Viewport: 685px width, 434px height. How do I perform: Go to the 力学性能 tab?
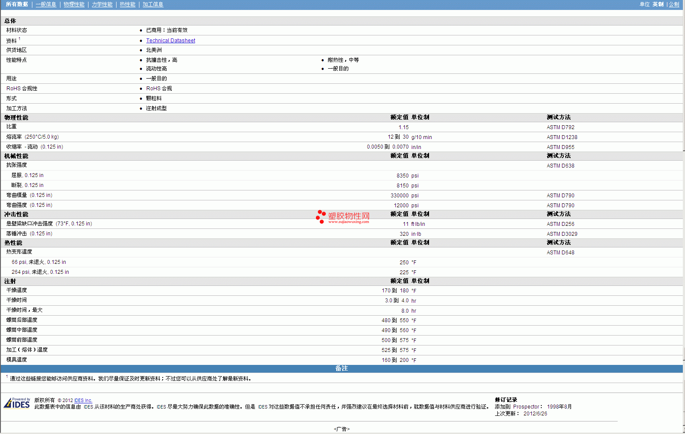click(x=102, y=4)
